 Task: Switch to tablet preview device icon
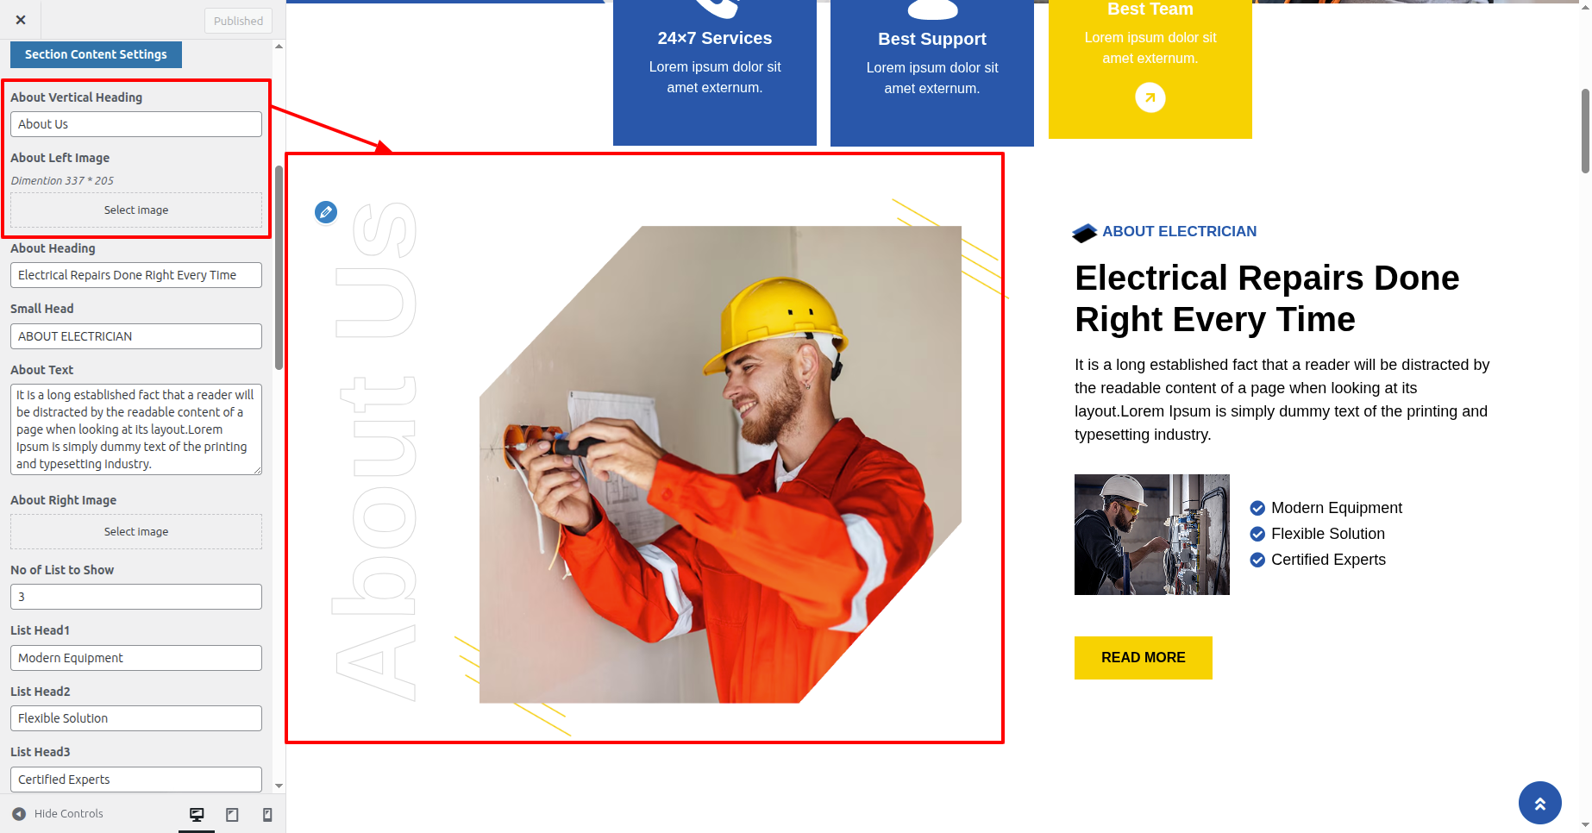232,815
